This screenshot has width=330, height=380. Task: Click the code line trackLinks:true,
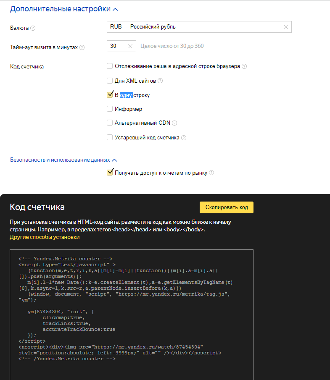(x=67, y=323)
